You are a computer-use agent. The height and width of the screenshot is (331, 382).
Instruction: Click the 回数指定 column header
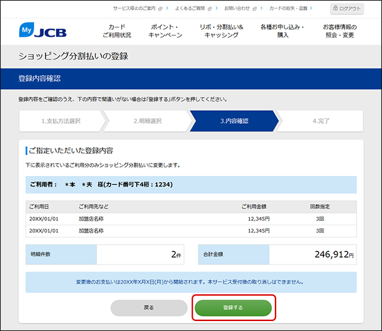tap(320, 207)
